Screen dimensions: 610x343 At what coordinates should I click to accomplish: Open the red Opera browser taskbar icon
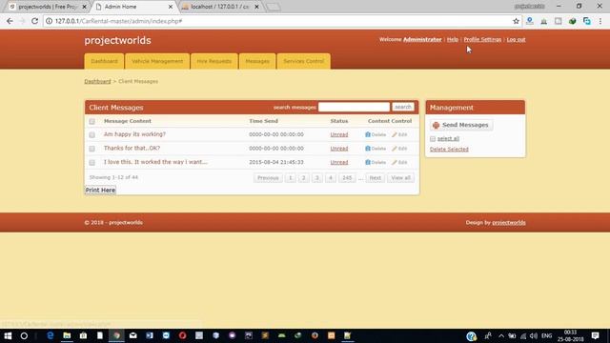pos(182,335)
